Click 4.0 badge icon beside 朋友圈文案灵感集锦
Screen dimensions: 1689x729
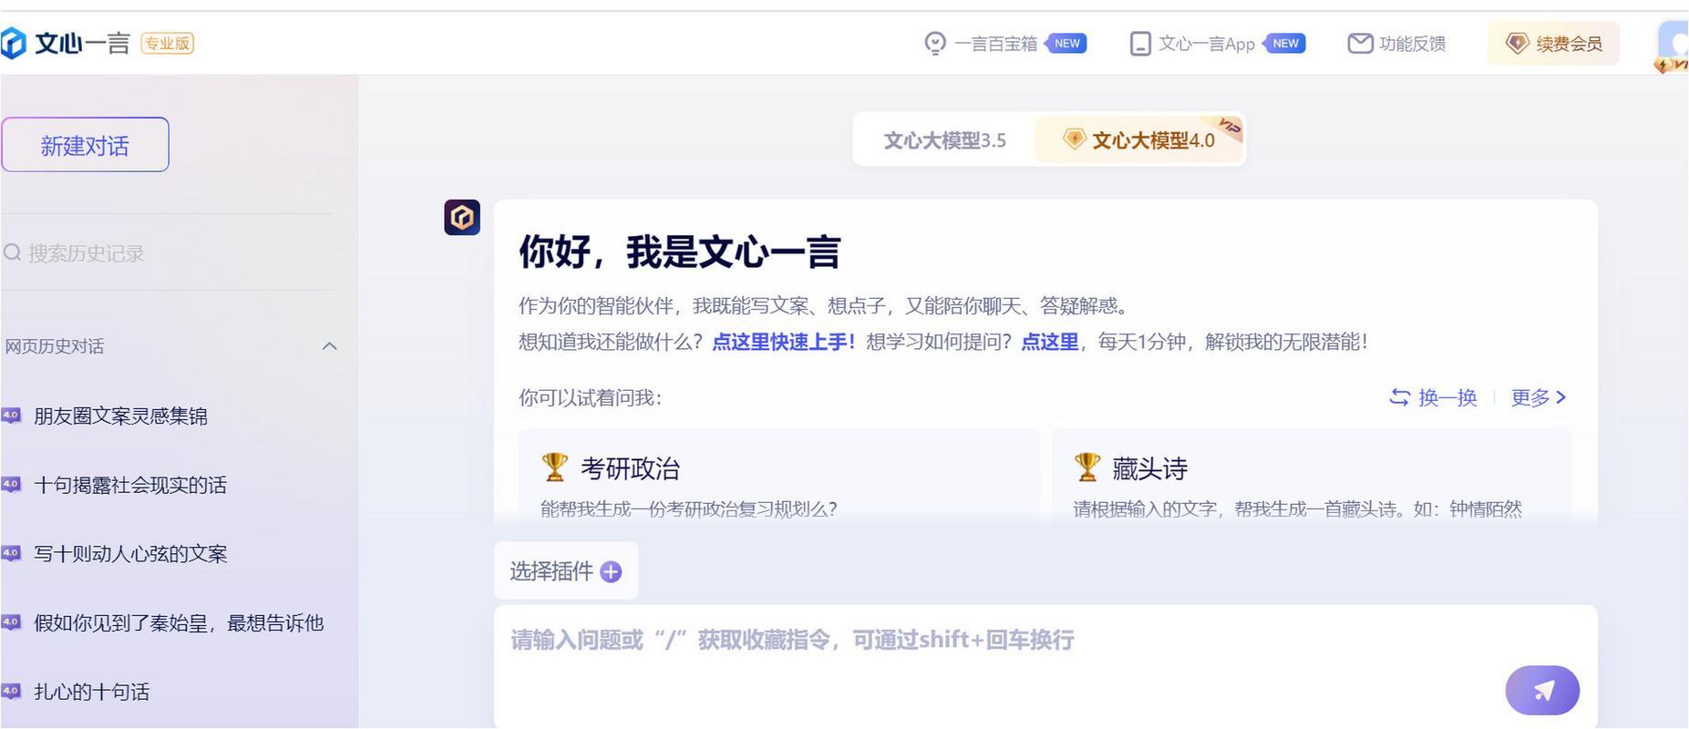tap(11, 416)
